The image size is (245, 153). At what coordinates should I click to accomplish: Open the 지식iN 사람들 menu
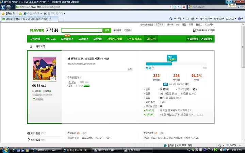point(115,39)
